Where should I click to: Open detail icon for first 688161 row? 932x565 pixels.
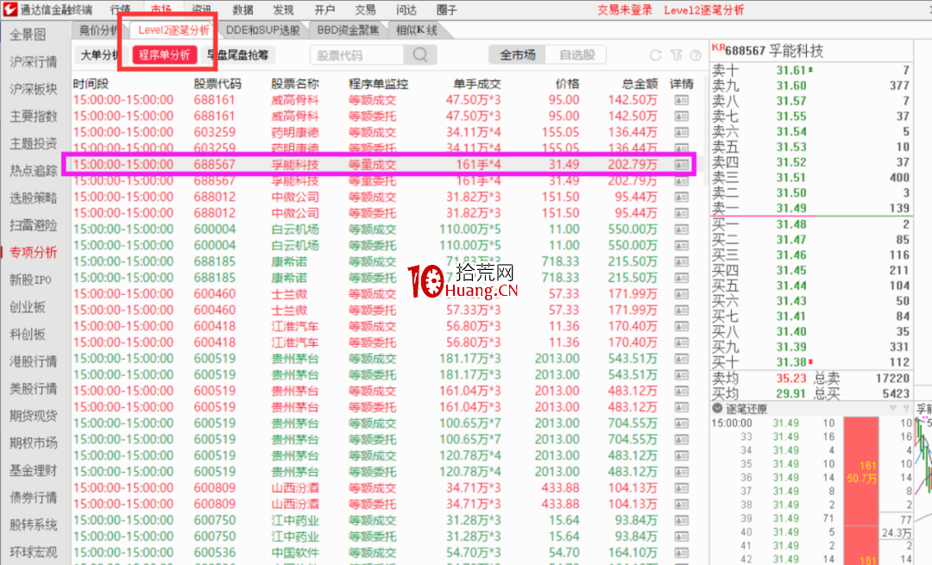(681, 100)
